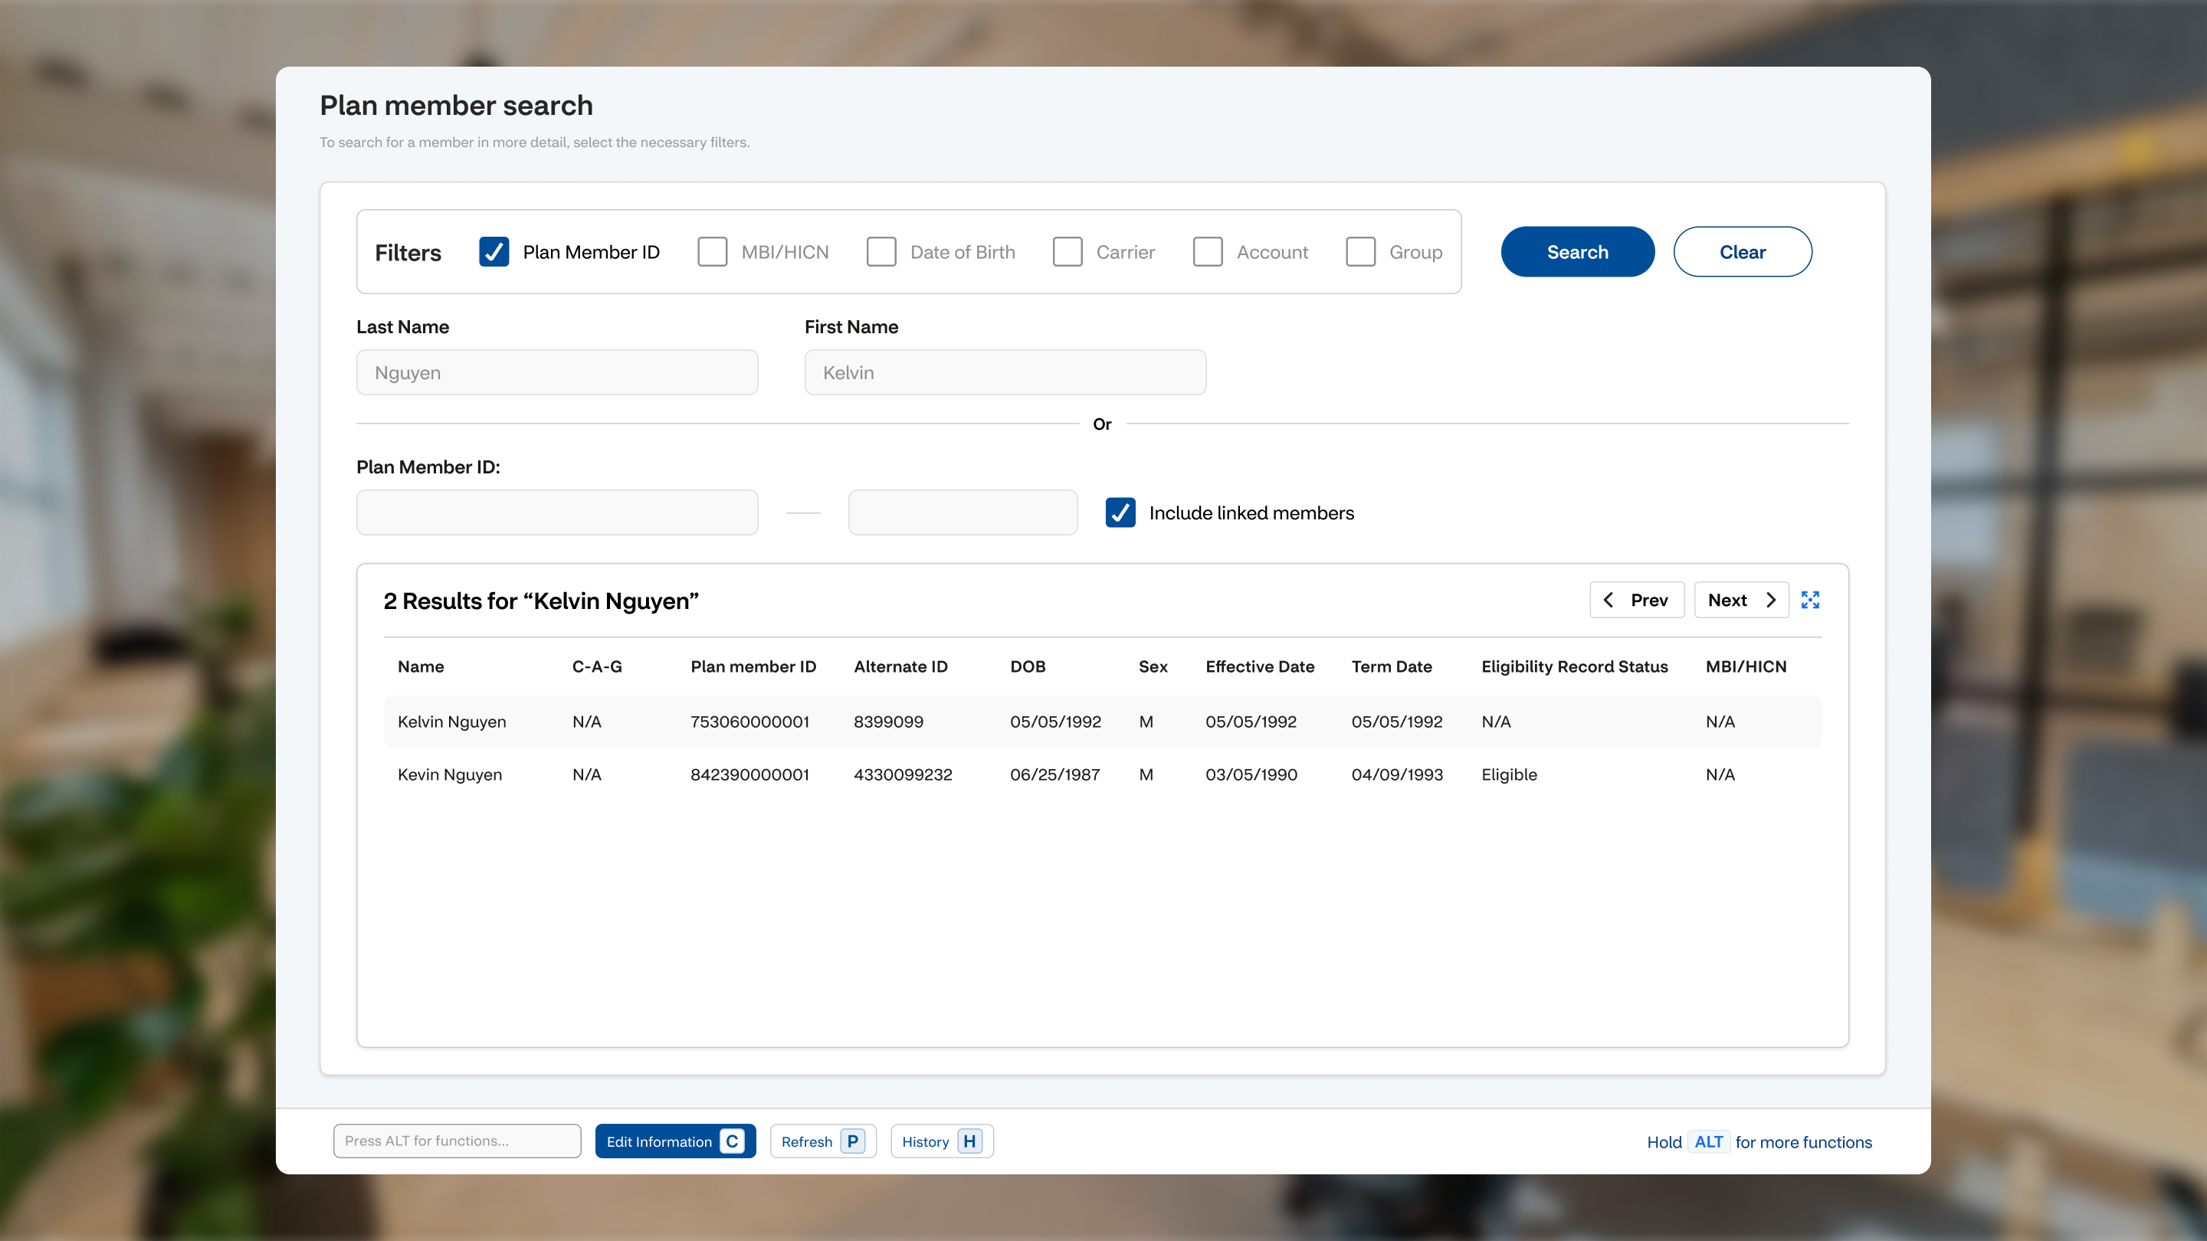
Task: Uncheck the Plan Member ID filter
Action: tap(494, 252)
